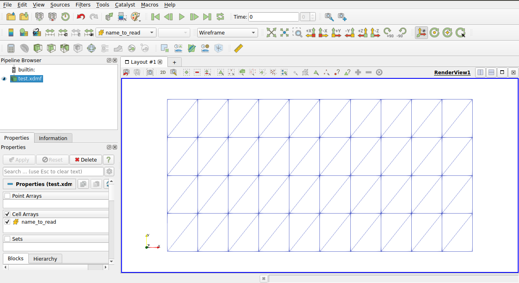Viewport: 519px width, 283px height.
Task: Set view direction to +X
Action: 311,32
